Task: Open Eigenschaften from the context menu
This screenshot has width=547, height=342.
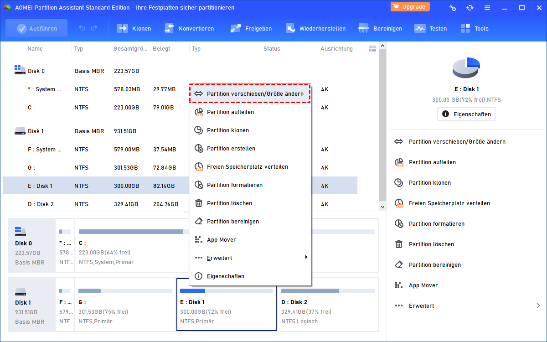Action: 250,276
